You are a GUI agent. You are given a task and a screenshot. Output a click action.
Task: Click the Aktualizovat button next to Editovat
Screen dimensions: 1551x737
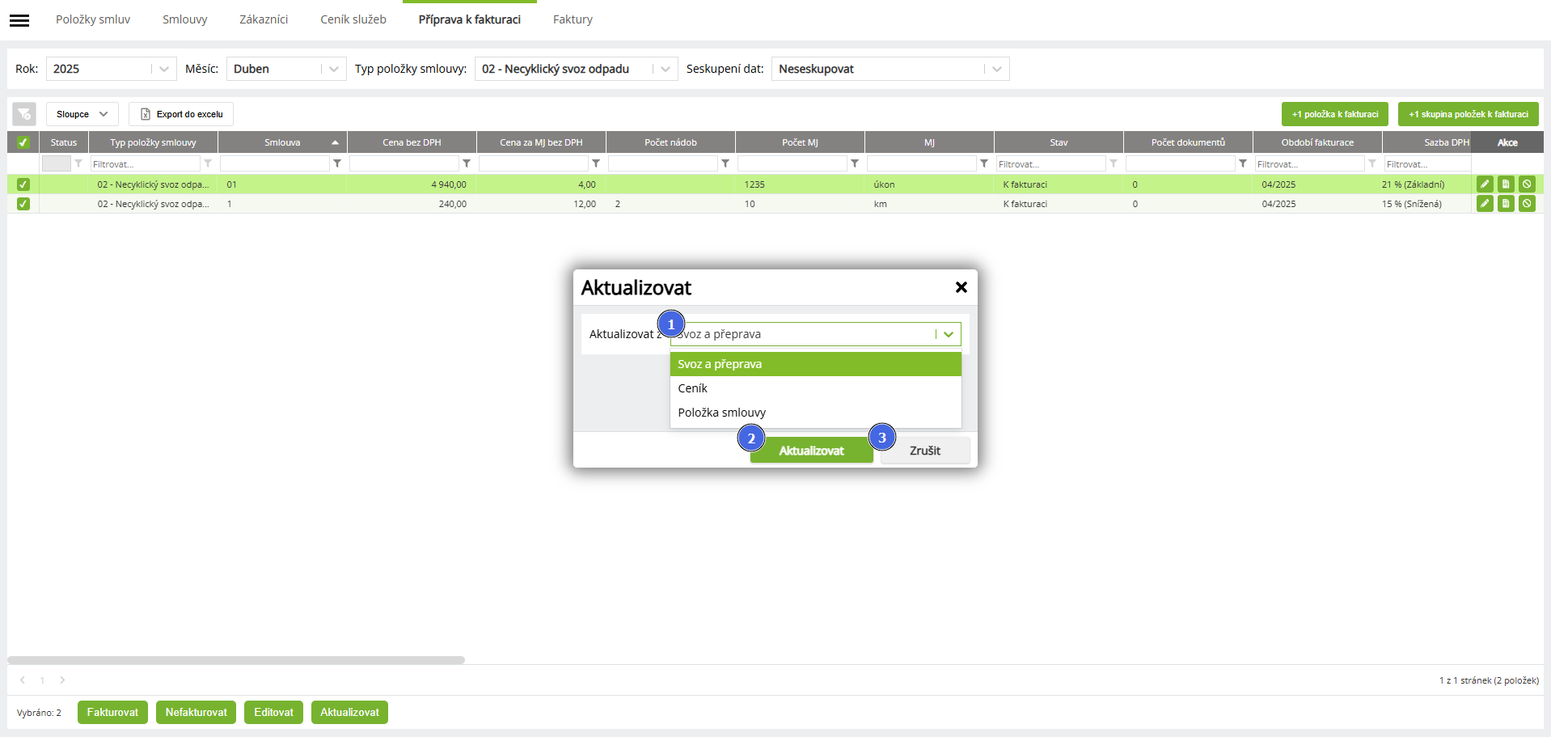pos(350,713)
